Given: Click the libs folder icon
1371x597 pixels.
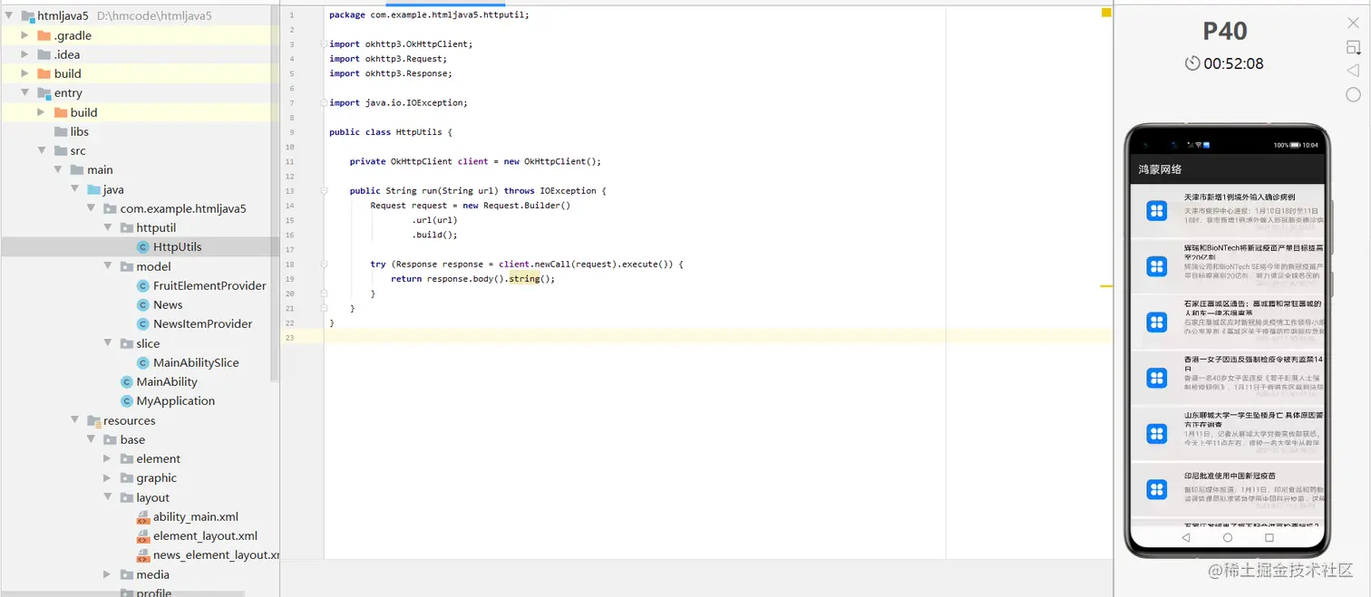Looking at the screenshot, I should (61, 131).
